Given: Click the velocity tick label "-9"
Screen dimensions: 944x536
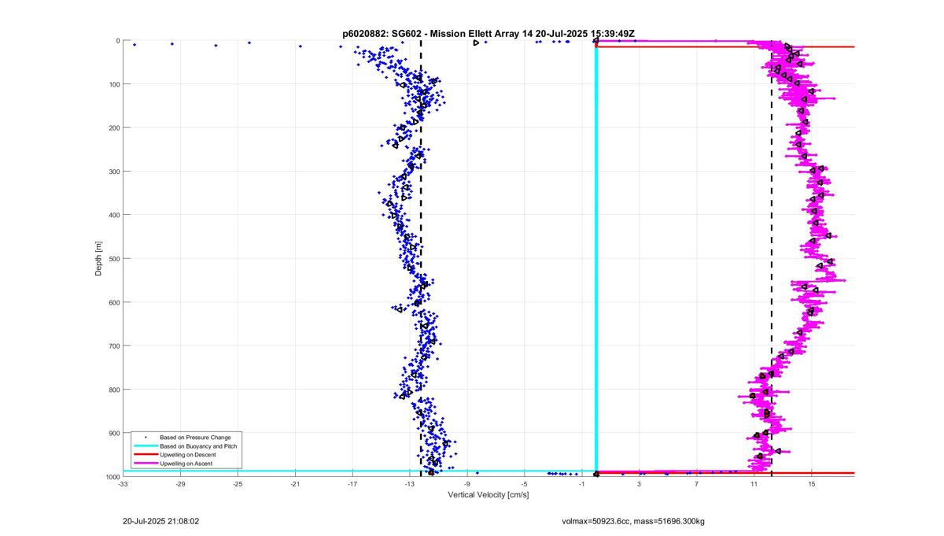Looking at the screenshot, I should pyautogui.click(x=466, y=485).
